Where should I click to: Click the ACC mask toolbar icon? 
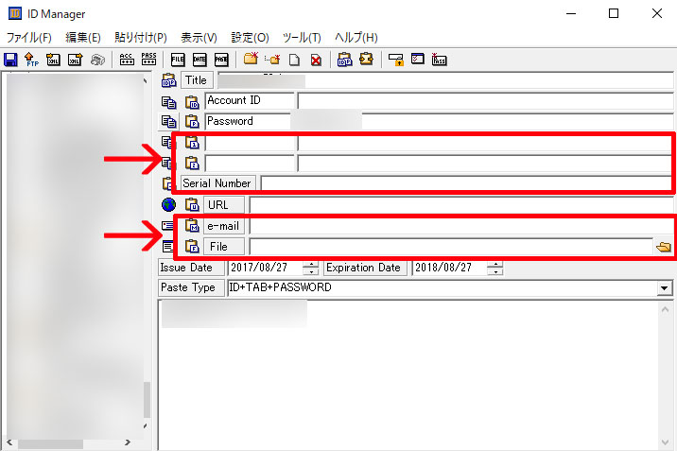pyautogui.click(x=127, y=60)
